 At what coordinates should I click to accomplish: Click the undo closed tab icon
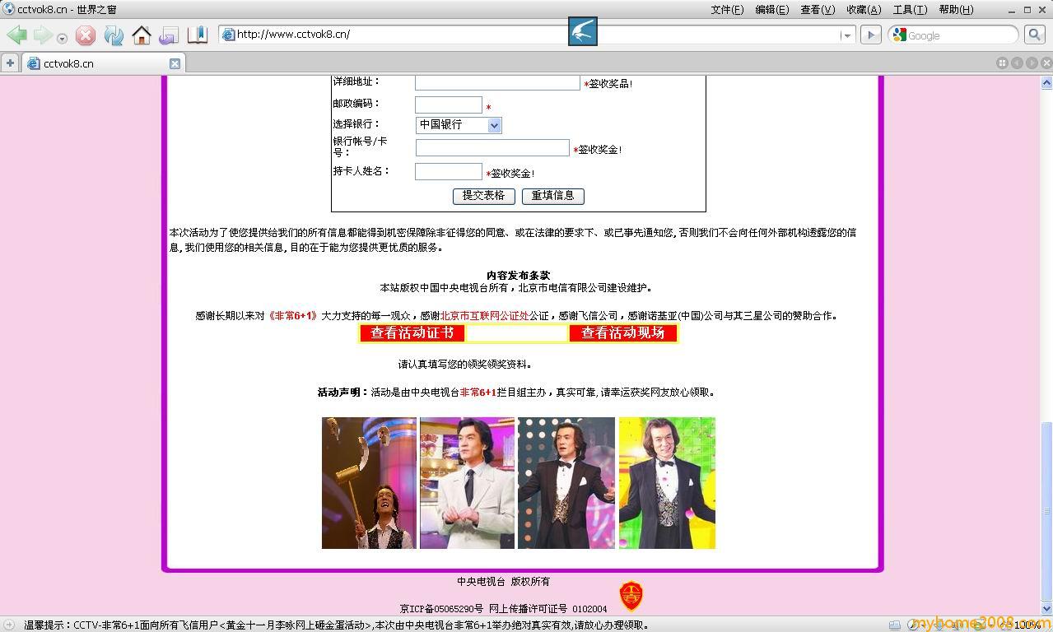coord(169,35)
